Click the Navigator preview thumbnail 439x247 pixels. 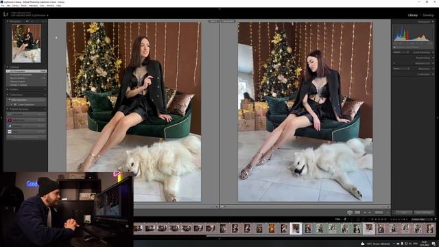(x=26, y=43)
